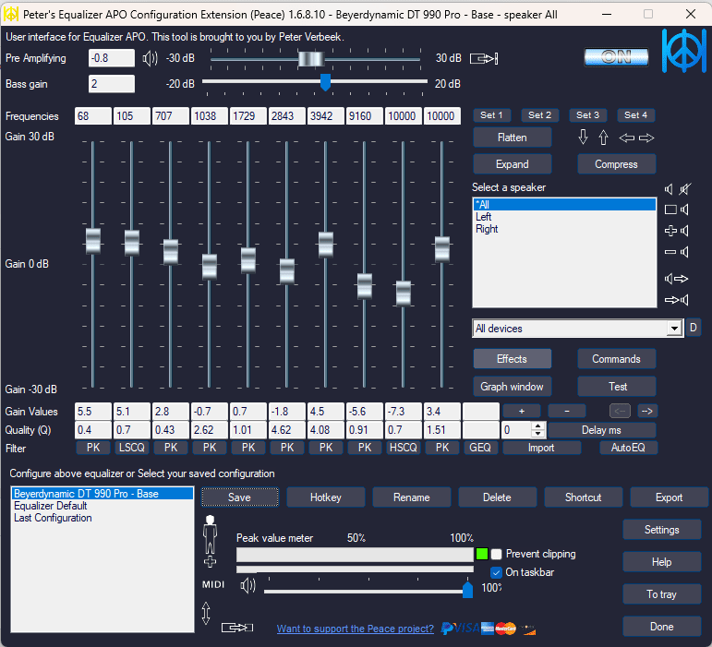Toggle the LSCQ filter type button

132,448
